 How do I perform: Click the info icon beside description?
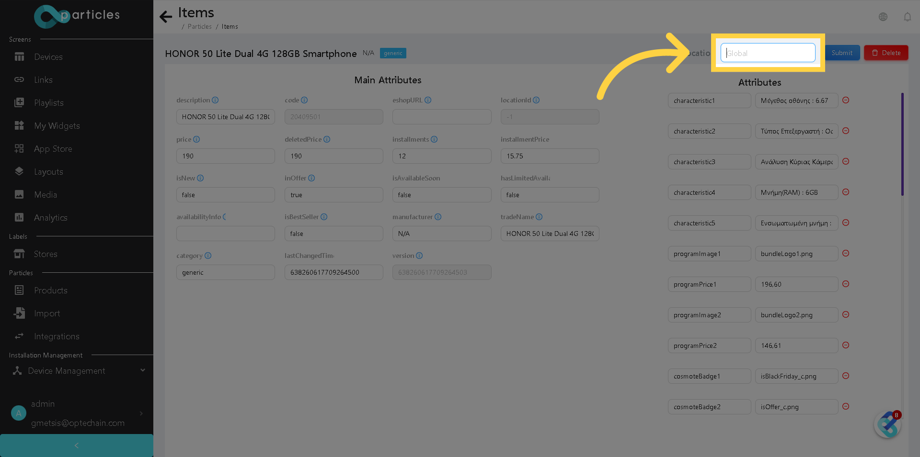[x=215, y=100]
